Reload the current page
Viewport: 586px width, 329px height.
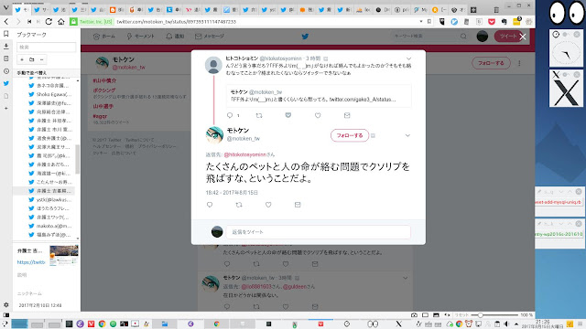49,22
